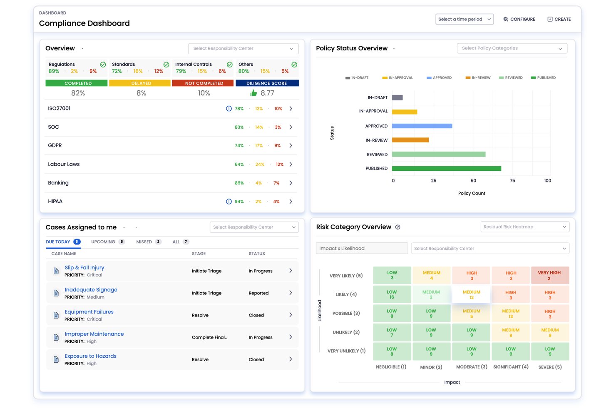The width and height of the screenshot is (616, 411).
Task: Open Cases' Select Responsibility Center dropdown
Action: point(254,227)
